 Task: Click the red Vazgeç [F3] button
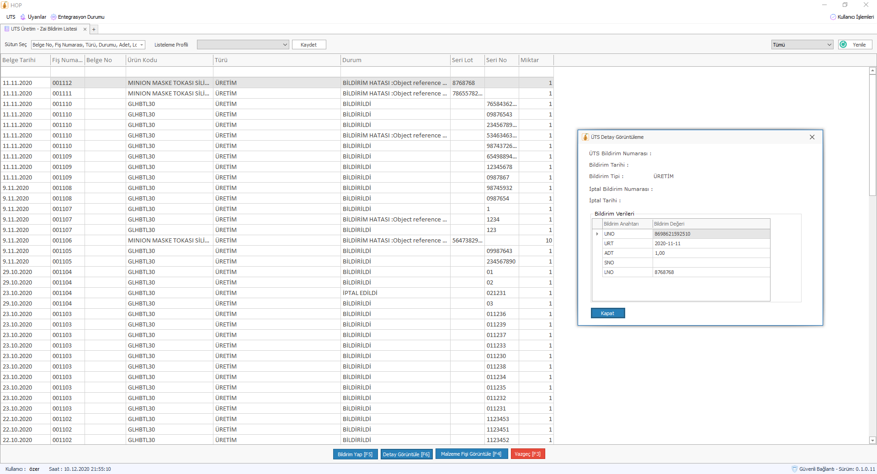click(x=527, y=454)
